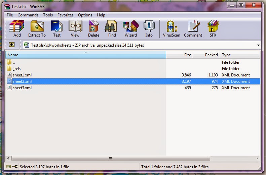Click 'Selected 3.197 bytes in 1 file' status
The width and height of the screenshot is (266, 175).
(x=44, y=167)
